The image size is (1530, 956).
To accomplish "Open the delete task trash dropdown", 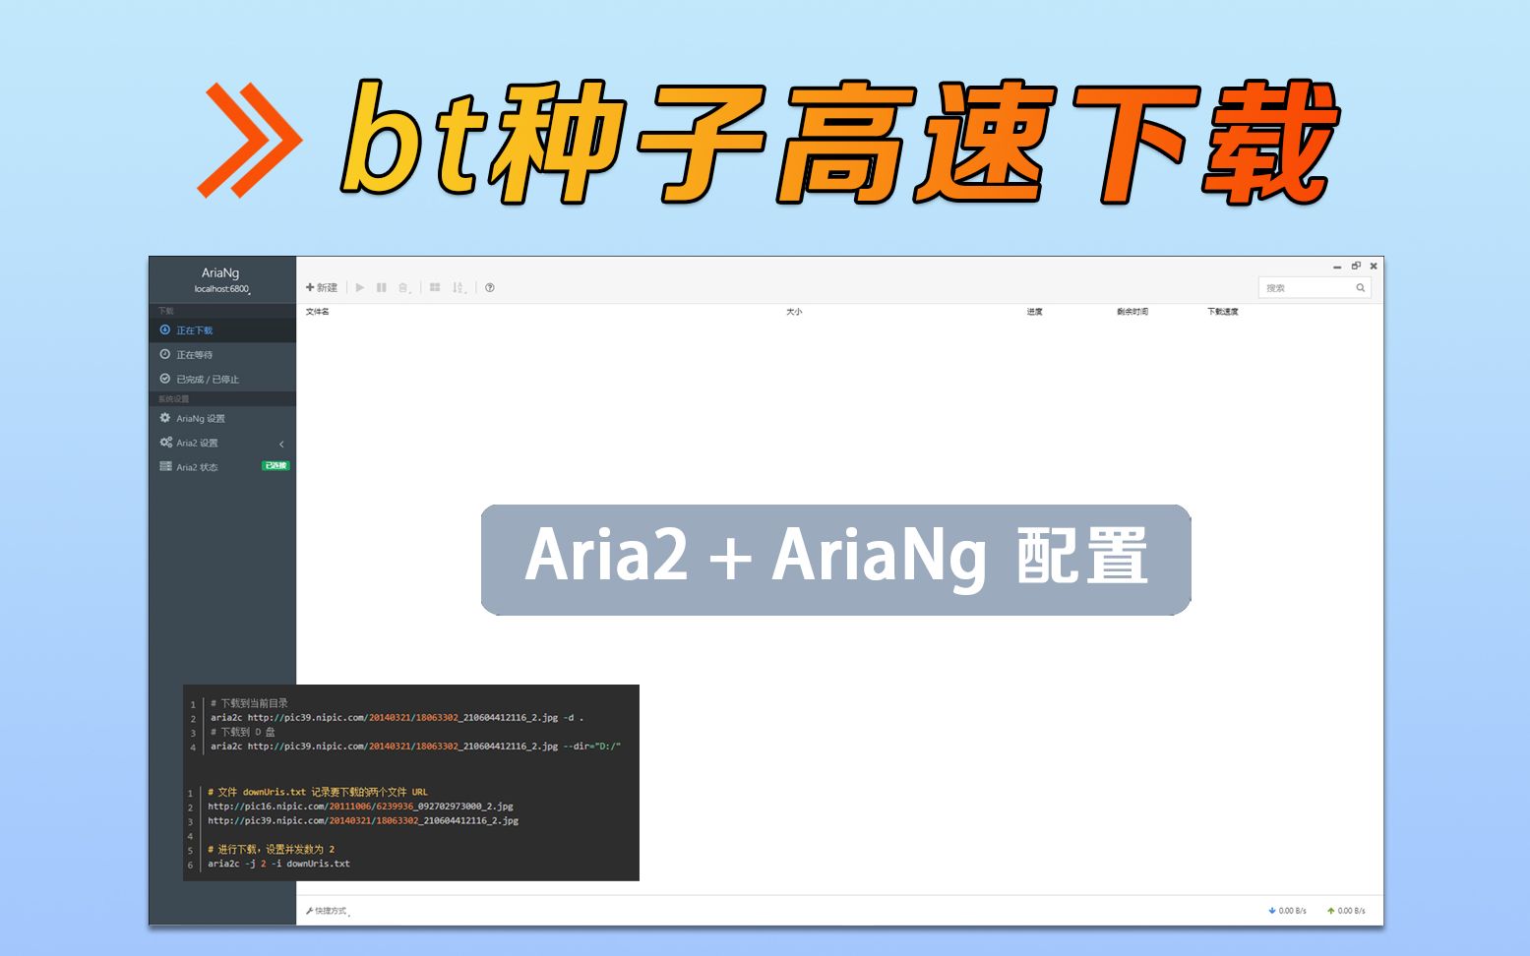I will point(404,287).
